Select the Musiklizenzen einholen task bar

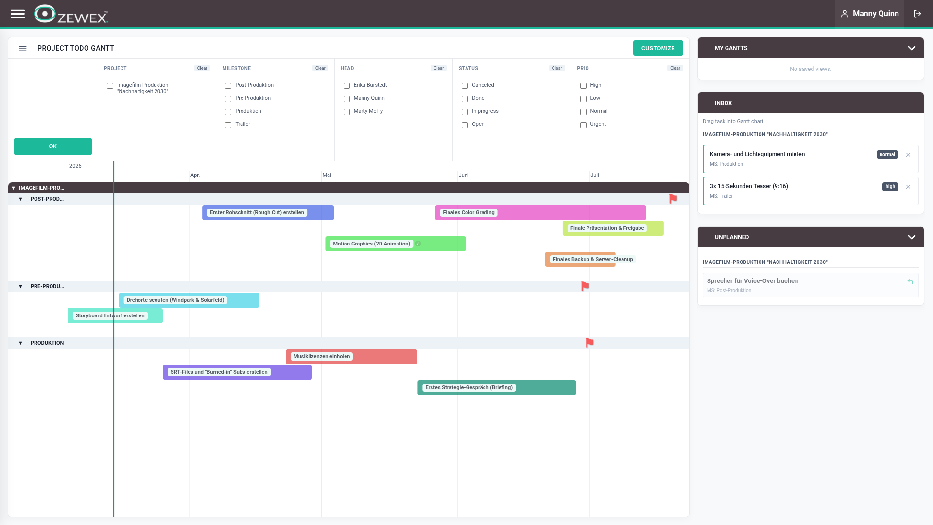pyautogui.click(x=351, y=356)
